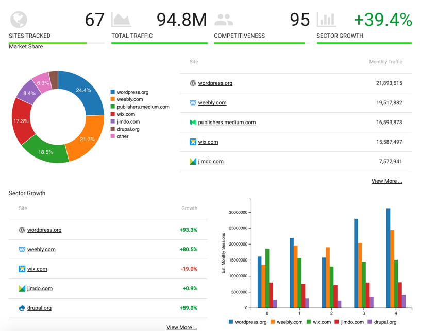
Task: Click the purple jimdo.com donut legend swatch
Action: [x=113, y=121]
